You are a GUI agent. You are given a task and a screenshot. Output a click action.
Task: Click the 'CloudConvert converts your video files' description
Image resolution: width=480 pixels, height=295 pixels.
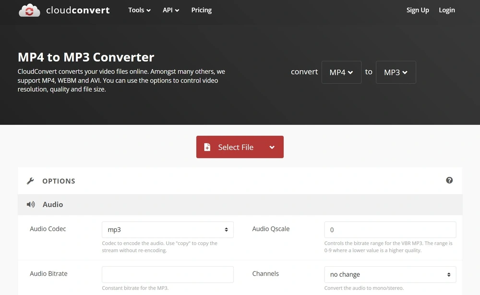click(121, 80)
